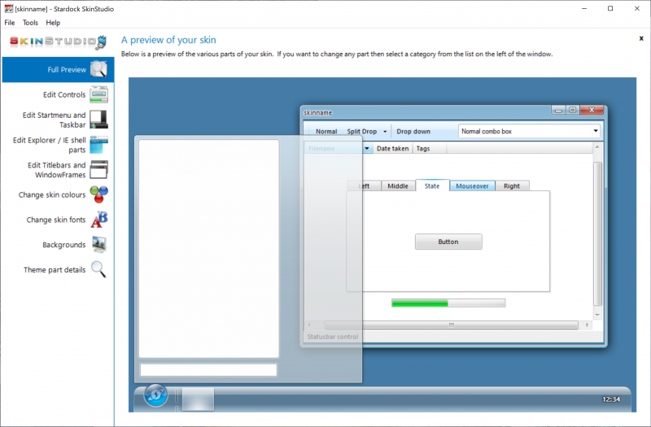
Task: Click the Change skin fonts AB icon
Action: click(x=98, y=219)
